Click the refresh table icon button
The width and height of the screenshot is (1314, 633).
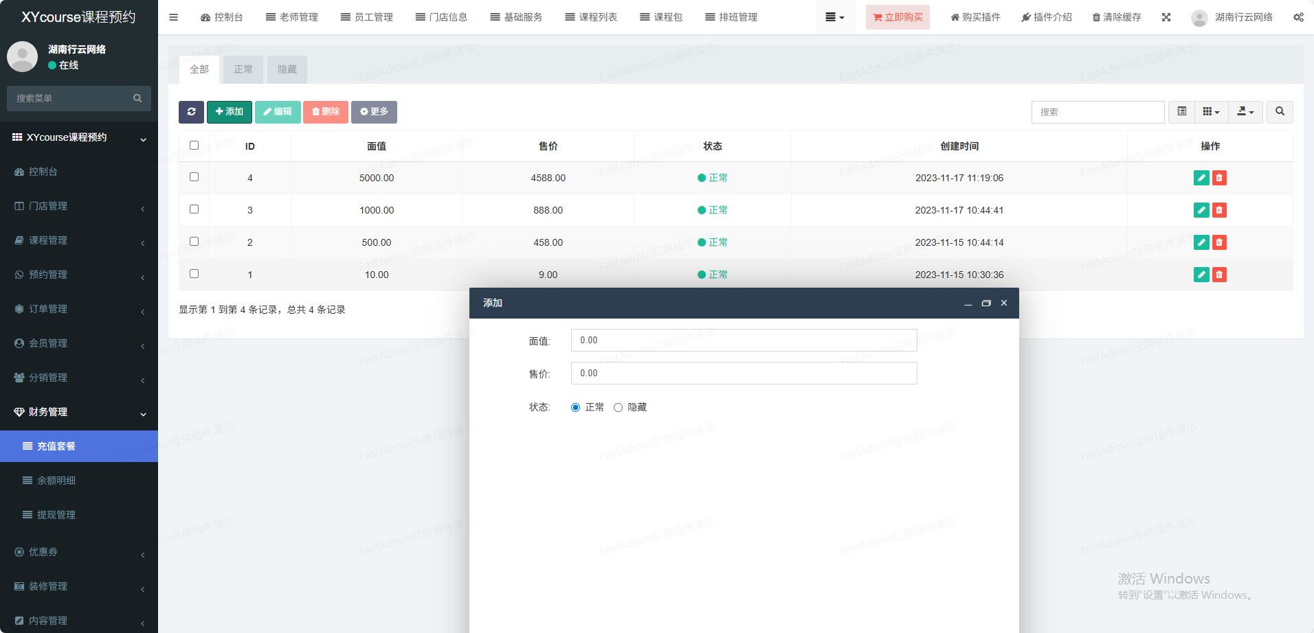[191, 112]
